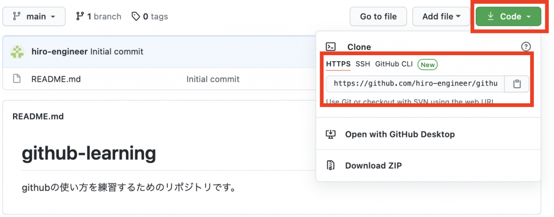Click the GitHub Desktop download icon
The height and width of the screenshot is (217, 554).
coord(331,134)
